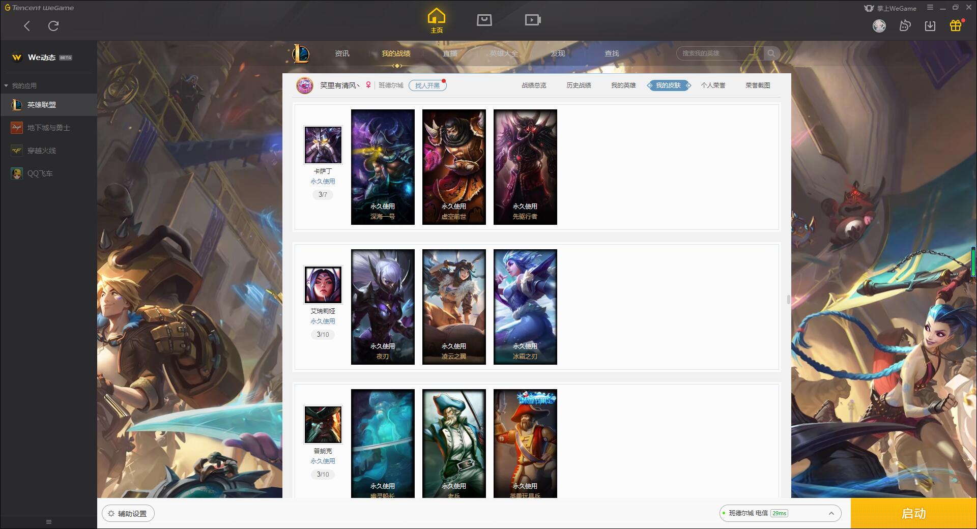Viewport: 977px width, 529px height.
Task: Click the Tencent WeGame logo
Action: tap(39, 8)
